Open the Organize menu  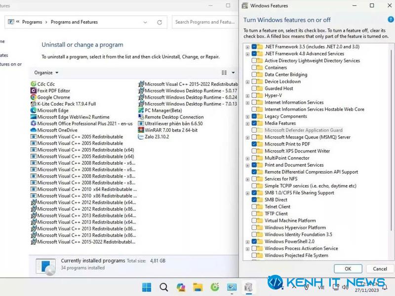point(46,73)
